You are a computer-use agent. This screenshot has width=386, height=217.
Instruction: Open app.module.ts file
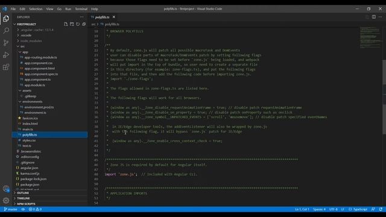[35, 85]
